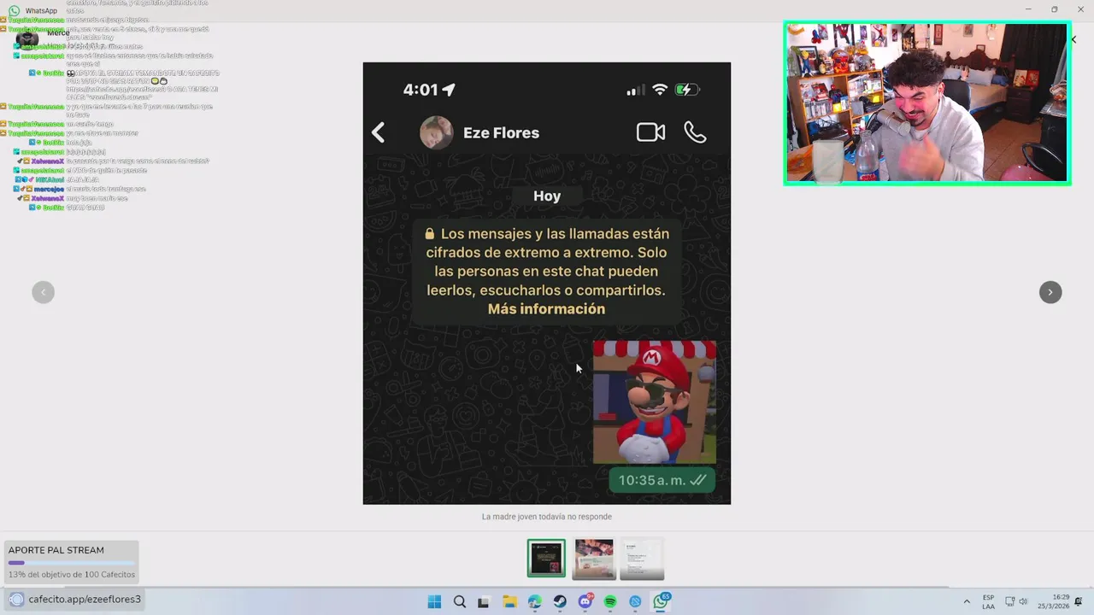
Task: Click the Eze Flores contact name
Action: pos(501,133)
